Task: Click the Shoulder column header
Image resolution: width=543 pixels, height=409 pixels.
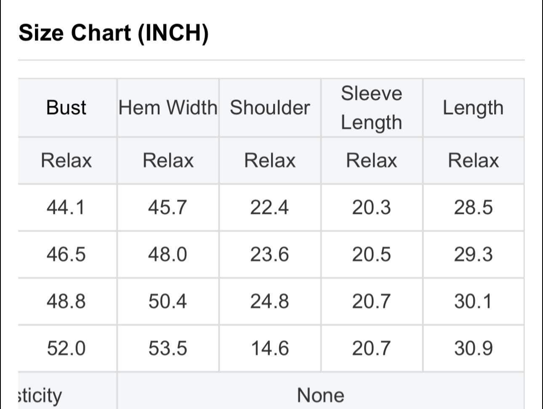Action: point(270,107)
